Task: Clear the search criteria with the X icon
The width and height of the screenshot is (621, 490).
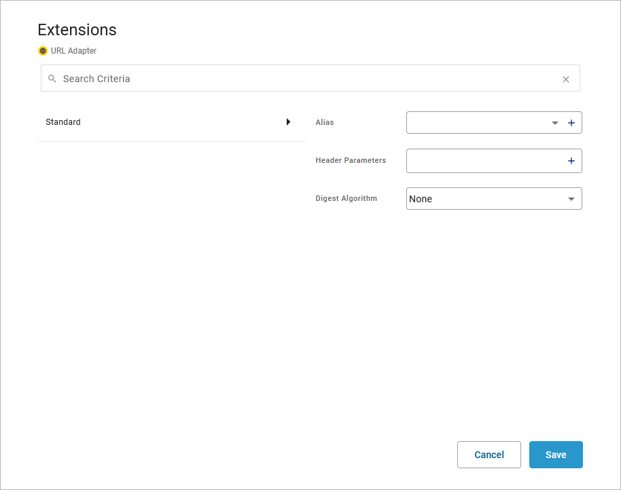Action: (x=566, y=79)
